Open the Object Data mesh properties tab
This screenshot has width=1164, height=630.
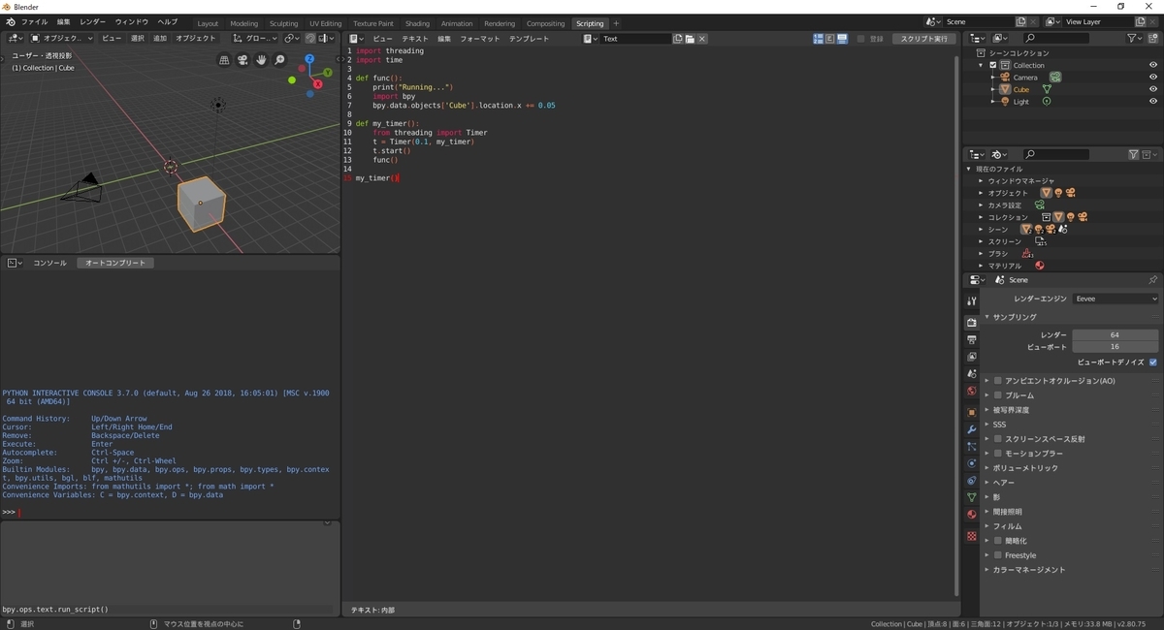pyautogui.click(x=971, y=497)
